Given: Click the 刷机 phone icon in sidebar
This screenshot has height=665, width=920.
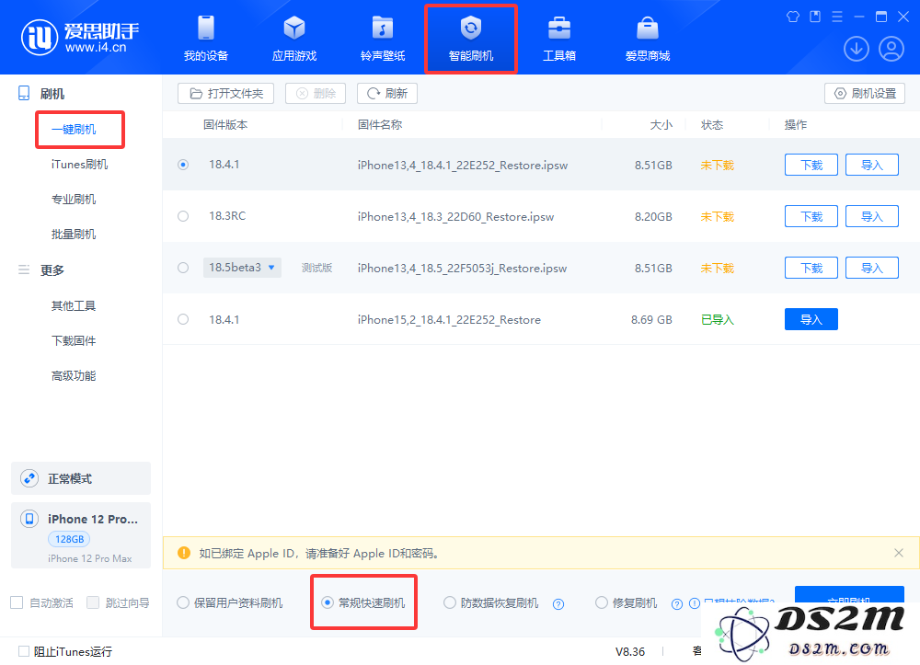Looking at the screenshot, I should (x=24, y=93).
